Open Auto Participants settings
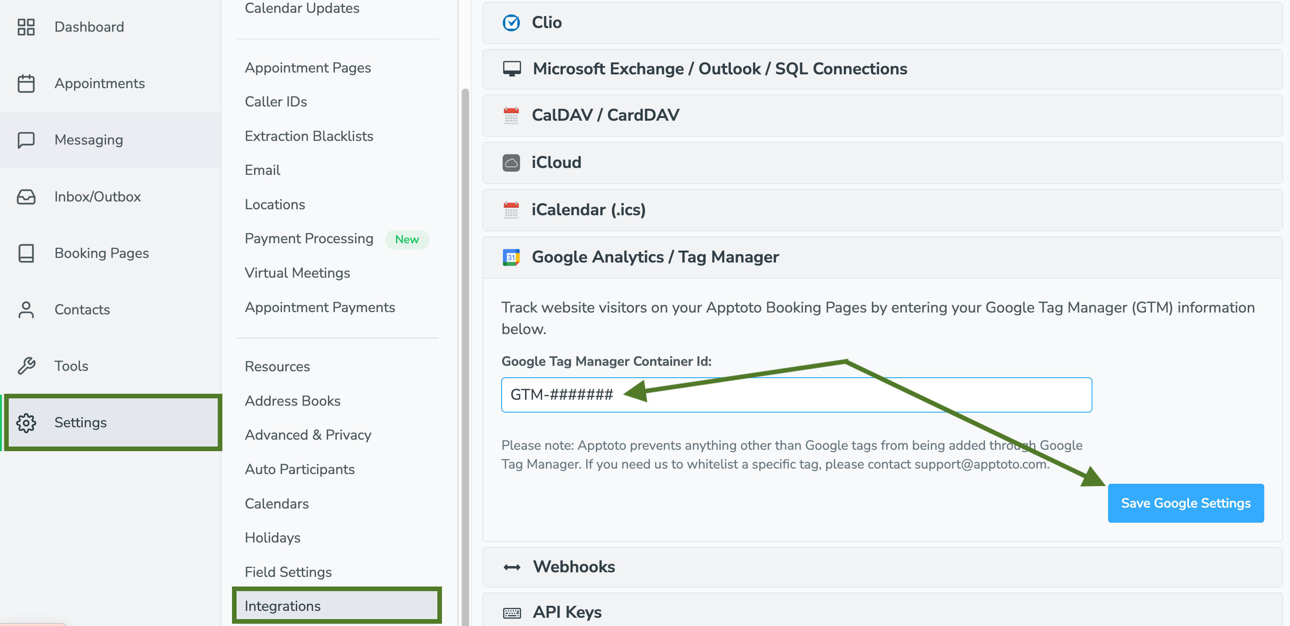1290x626 pixels. (300, 469)
